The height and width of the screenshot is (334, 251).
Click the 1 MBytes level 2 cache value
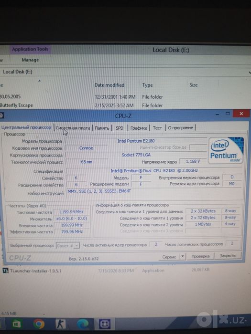point(203,224)
